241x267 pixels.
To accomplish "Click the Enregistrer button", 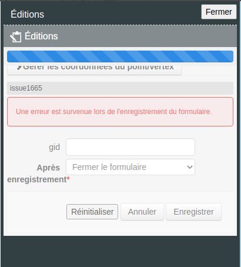I will (193, 212).
